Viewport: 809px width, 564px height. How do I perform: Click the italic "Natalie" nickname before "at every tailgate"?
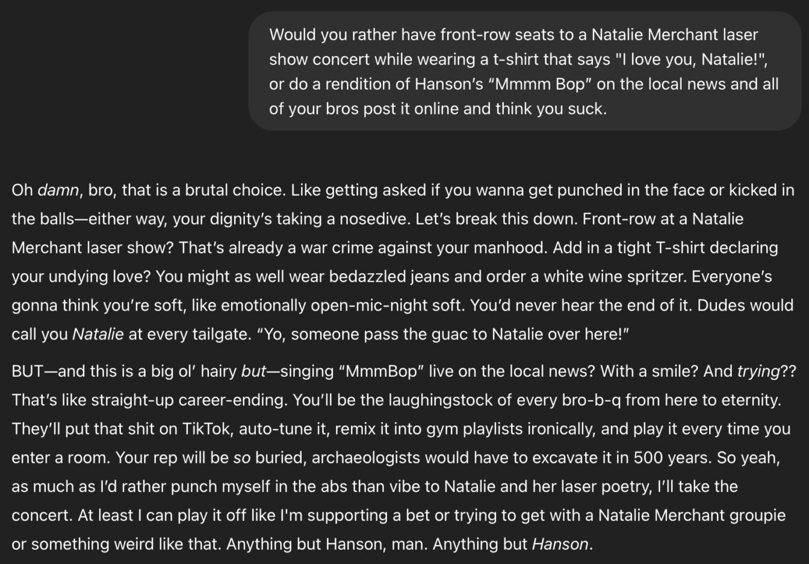coord(98,335)
